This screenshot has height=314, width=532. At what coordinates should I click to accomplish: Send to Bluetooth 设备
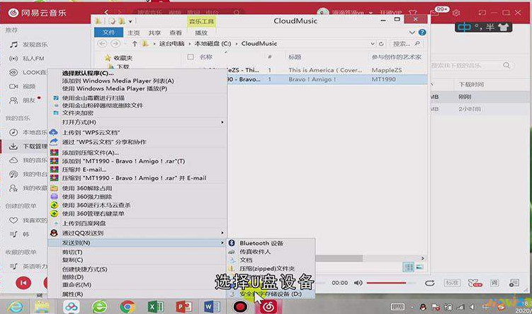coord(261,243)
